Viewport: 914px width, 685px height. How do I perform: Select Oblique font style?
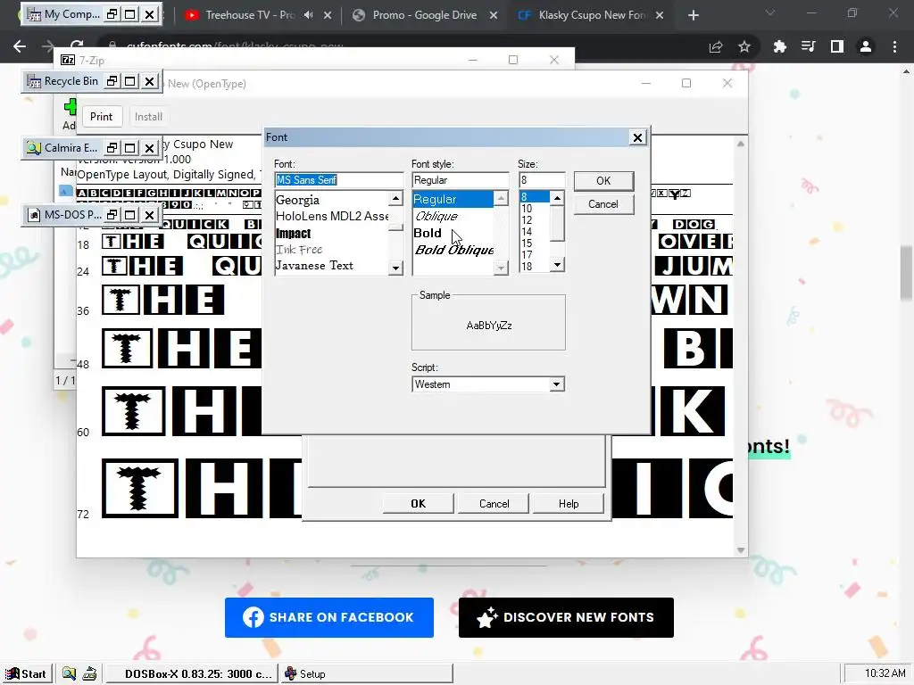point(453,216)
